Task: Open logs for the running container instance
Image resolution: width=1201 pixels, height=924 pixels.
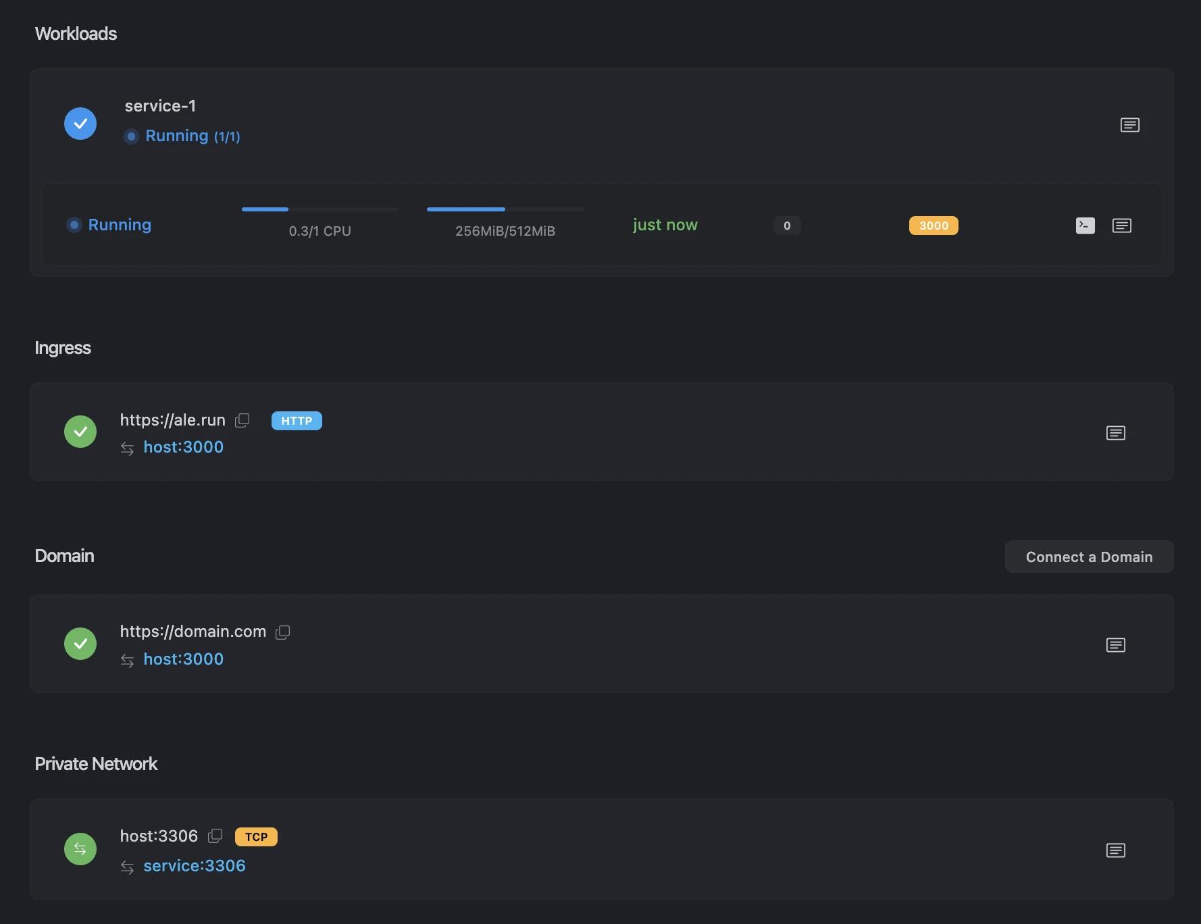Action: pos(1122,226)
